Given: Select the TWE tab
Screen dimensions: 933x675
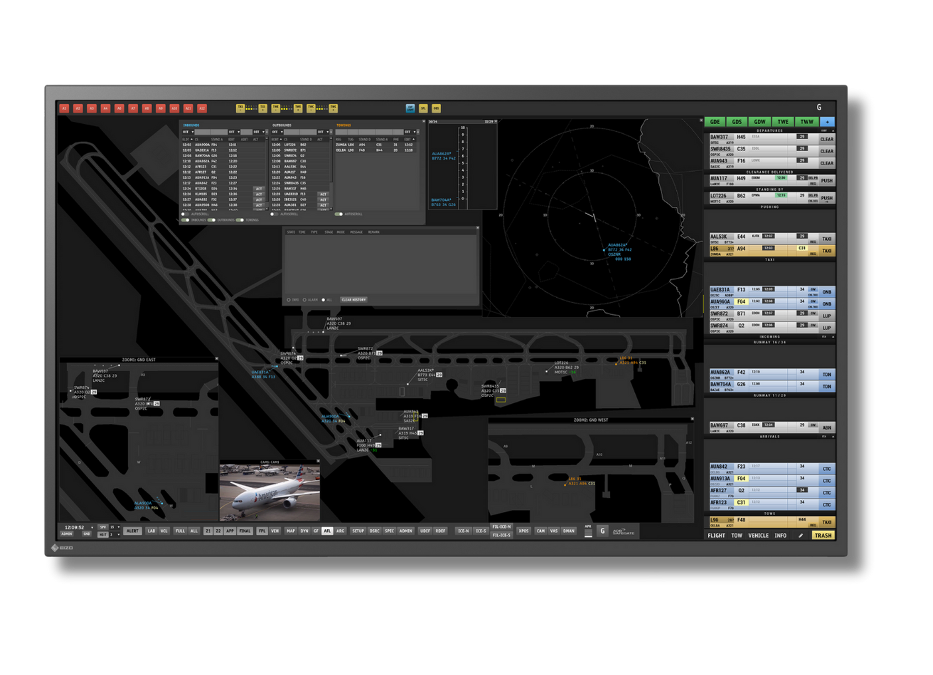Looking at the screenshot, I should 783,122.
